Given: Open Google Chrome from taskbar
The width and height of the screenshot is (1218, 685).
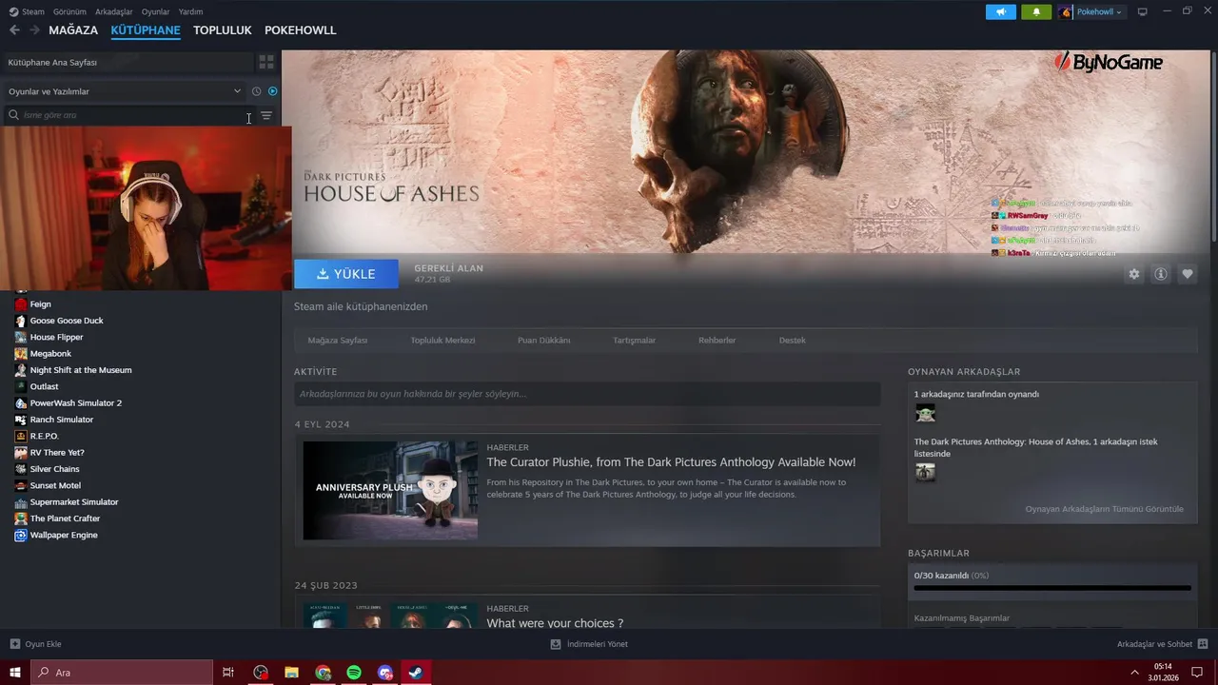Looking at the screenshot, I should [324, 673].
